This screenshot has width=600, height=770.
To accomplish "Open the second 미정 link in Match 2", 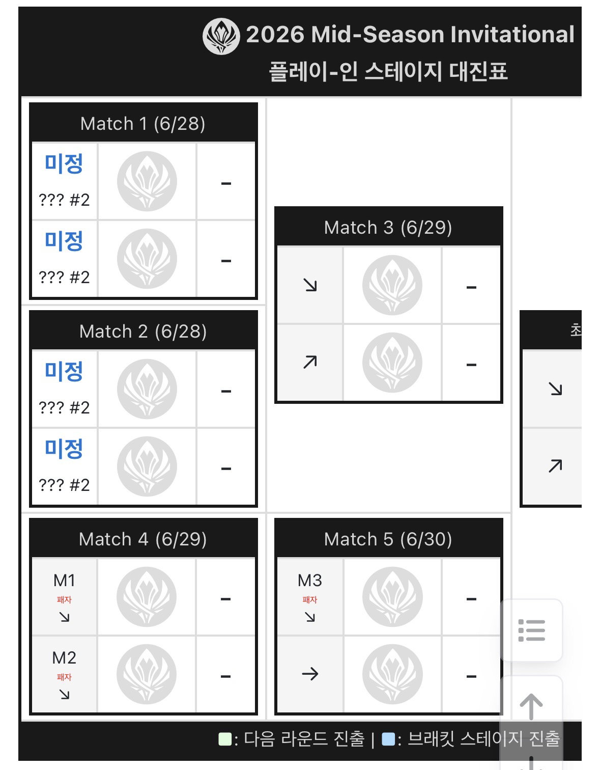I will [64, 449].
